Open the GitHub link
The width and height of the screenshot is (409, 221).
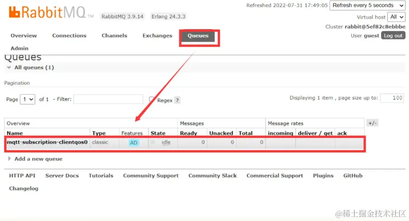(x=353, y=176)
